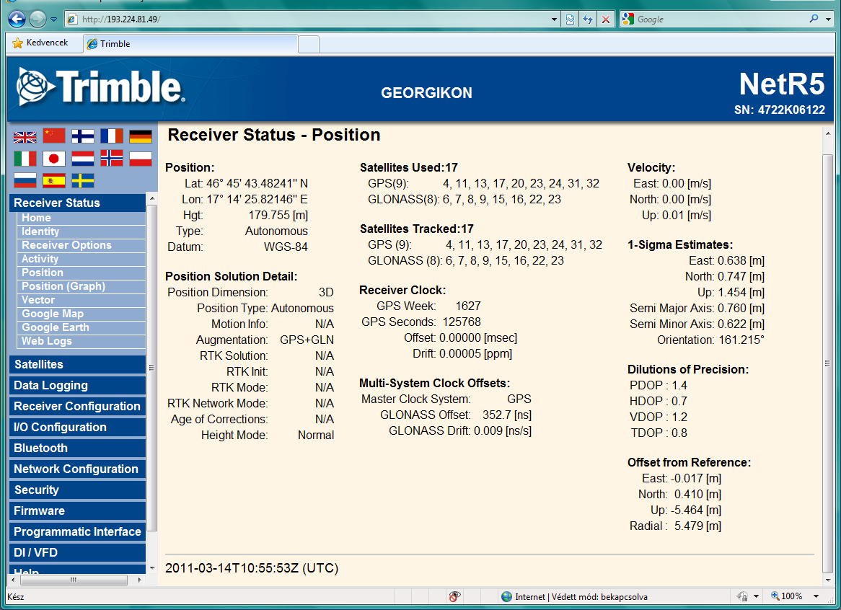Click the main page scrollbar up arrow
Image resolution: width=841 pixels, height=610 pixels.
[827, 133]
